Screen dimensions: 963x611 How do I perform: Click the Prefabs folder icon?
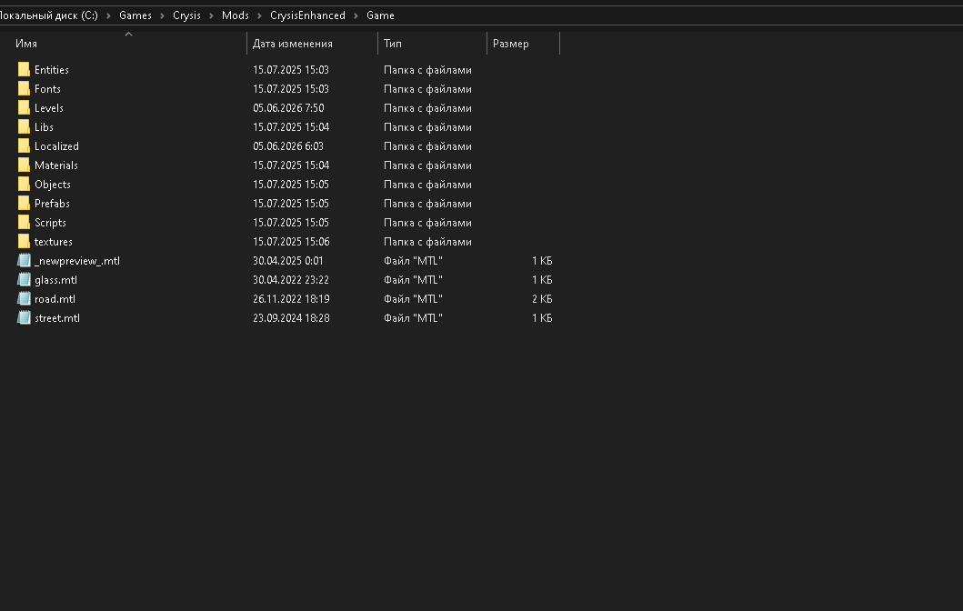tap(24, 203)
